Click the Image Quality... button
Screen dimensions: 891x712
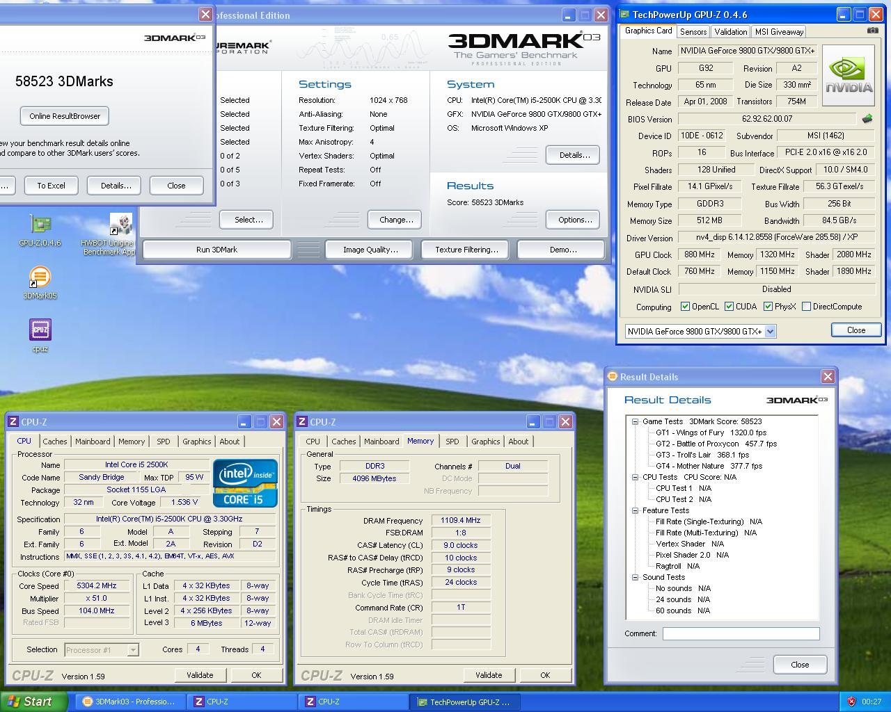coord(370,250)
